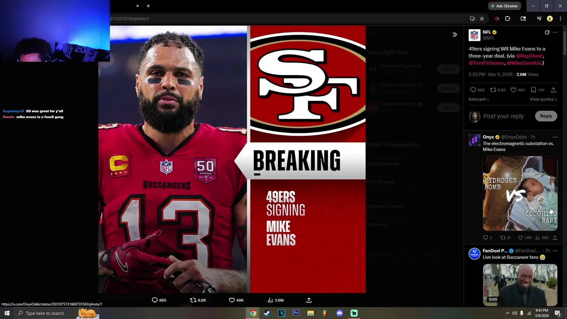Click the Ask Chrome button

(504, 6)
